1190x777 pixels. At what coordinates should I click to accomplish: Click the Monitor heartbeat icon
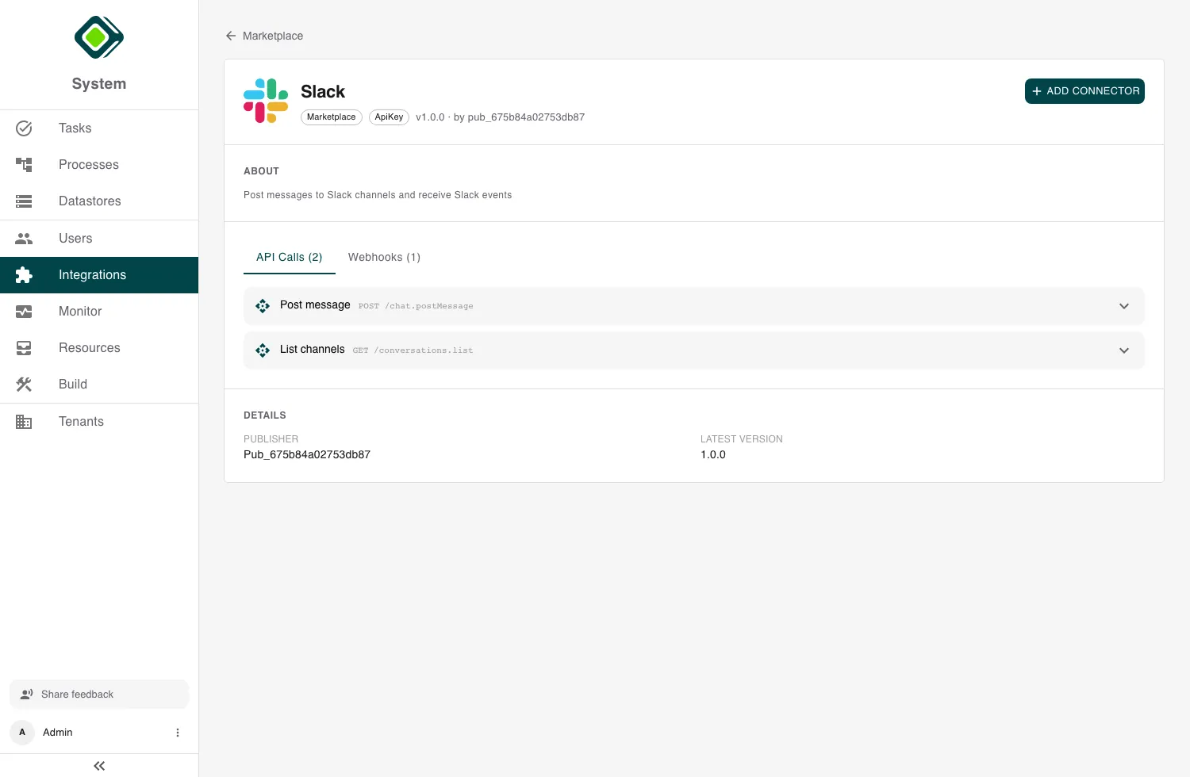24,312
